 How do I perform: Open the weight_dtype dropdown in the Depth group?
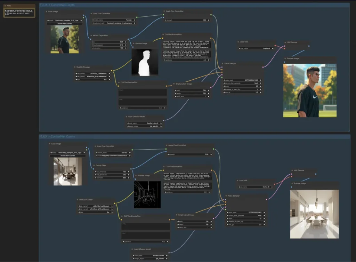point(146,126)
